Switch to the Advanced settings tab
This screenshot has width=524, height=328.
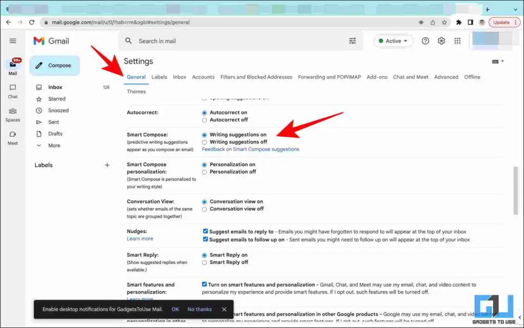point(446,77)
